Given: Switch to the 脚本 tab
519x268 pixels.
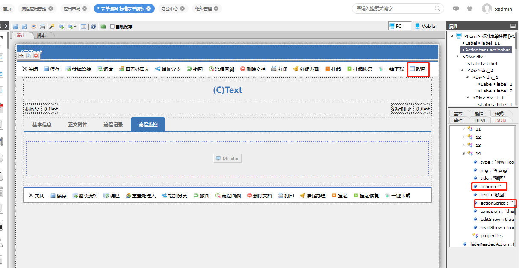Looking at the screenshot, I should [41, 36].
